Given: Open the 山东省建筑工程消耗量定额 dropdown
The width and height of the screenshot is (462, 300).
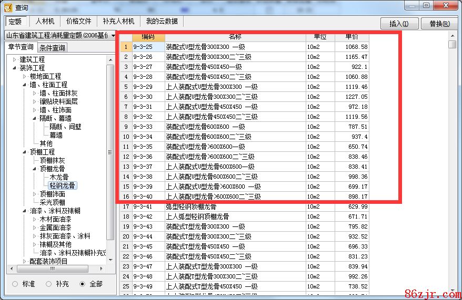Looking at the screenshot, I should click(113, 35).
